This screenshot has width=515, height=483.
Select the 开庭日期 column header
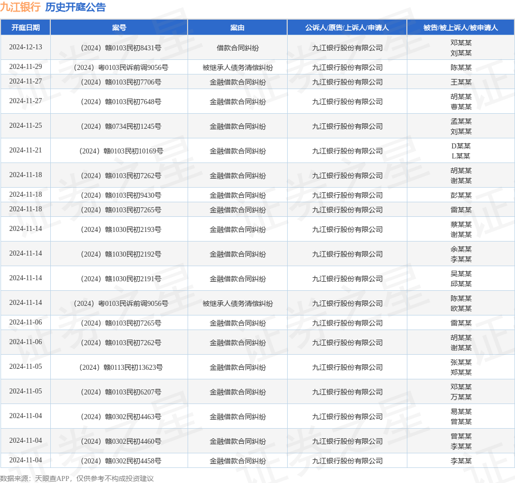pos(26,28)
